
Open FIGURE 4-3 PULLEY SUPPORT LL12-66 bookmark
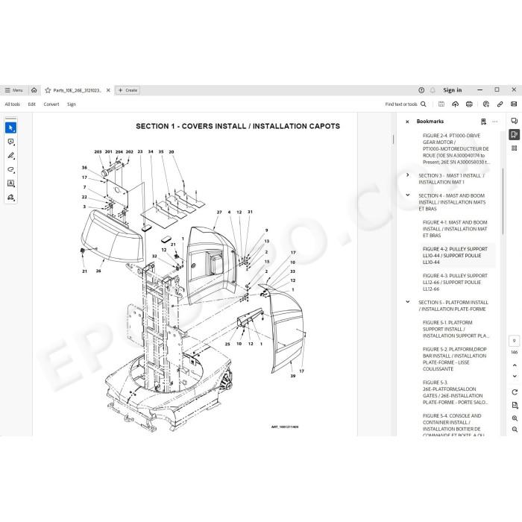455,283
